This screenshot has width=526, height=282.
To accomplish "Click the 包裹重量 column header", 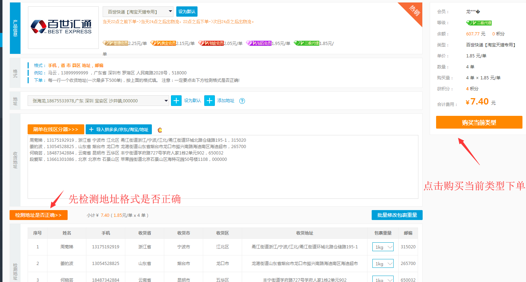I will (383, 233).
